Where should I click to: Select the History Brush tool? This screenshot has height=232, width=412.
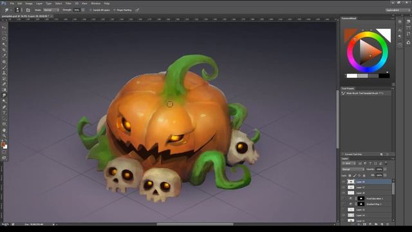tap(4, 79)
